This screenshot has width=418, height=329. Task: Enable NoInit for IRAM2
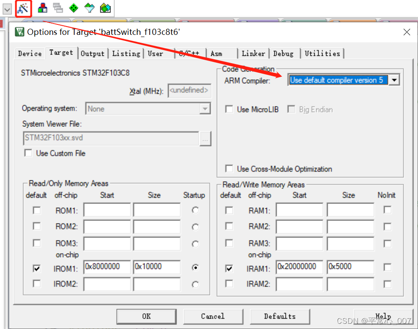[x=387, y=284]
